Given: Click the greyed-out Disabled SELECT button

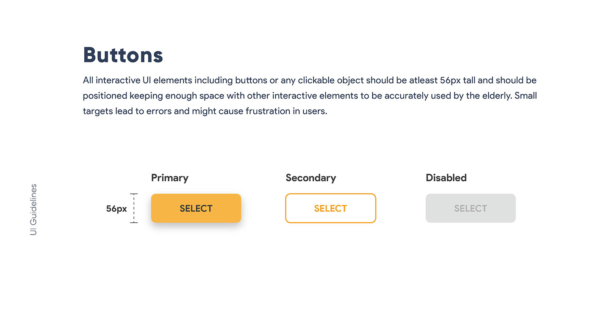Looking at the screenshot, I should point(471,208).
